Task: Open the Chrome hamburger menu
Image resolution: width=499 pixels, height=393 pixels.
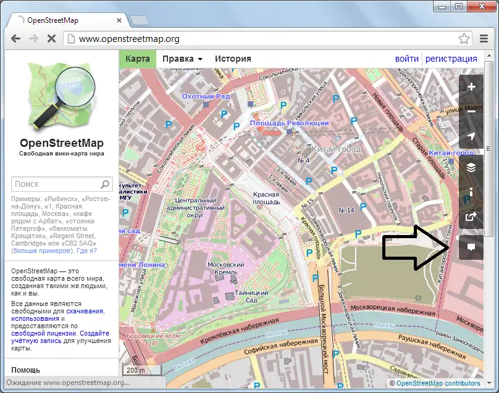Action: 484,39
